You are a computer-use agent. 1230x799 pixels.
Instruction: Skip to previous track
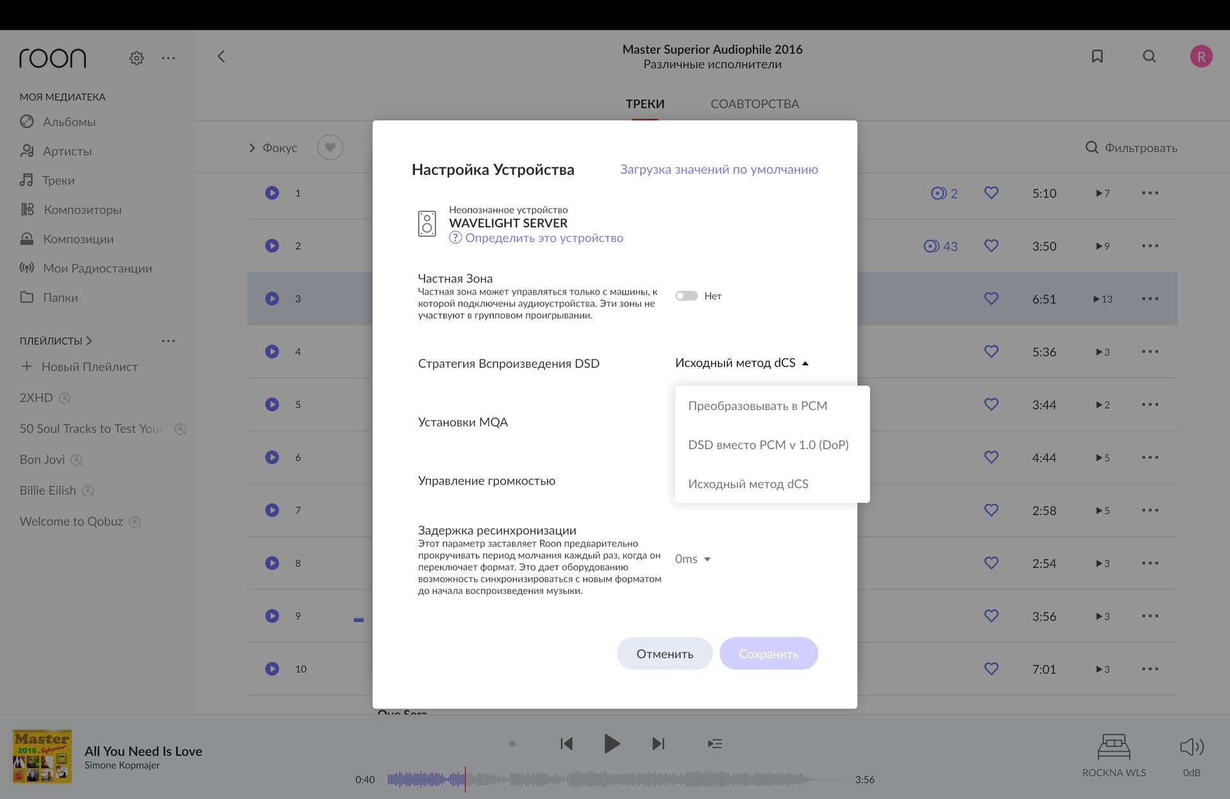566,743
